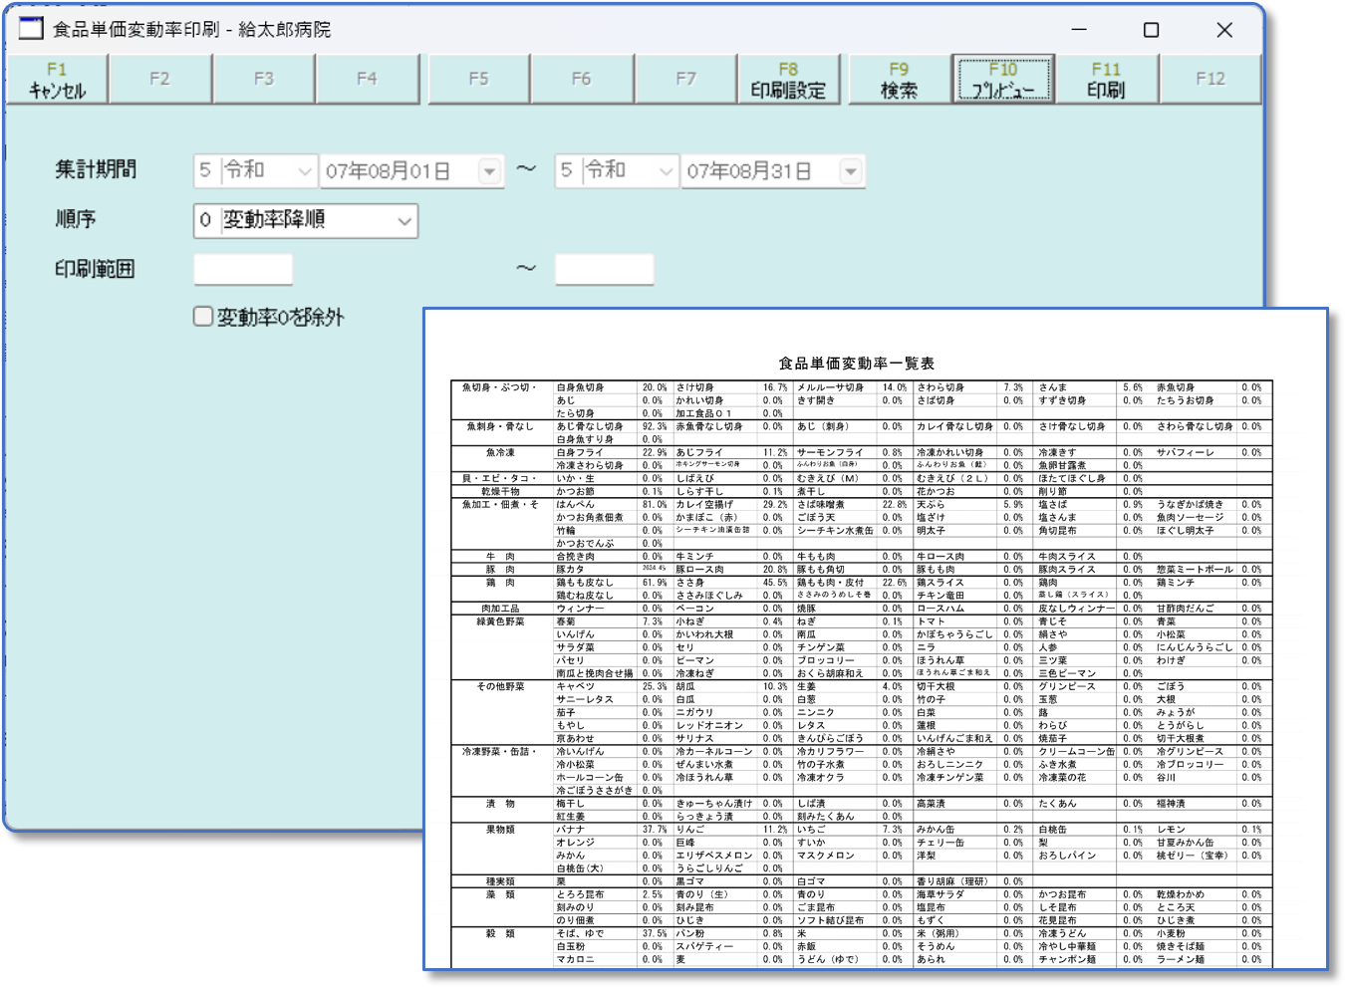Click F10 プレビュー preview button
This screenshot has width=1345, height=987.
coord(1002,80)
